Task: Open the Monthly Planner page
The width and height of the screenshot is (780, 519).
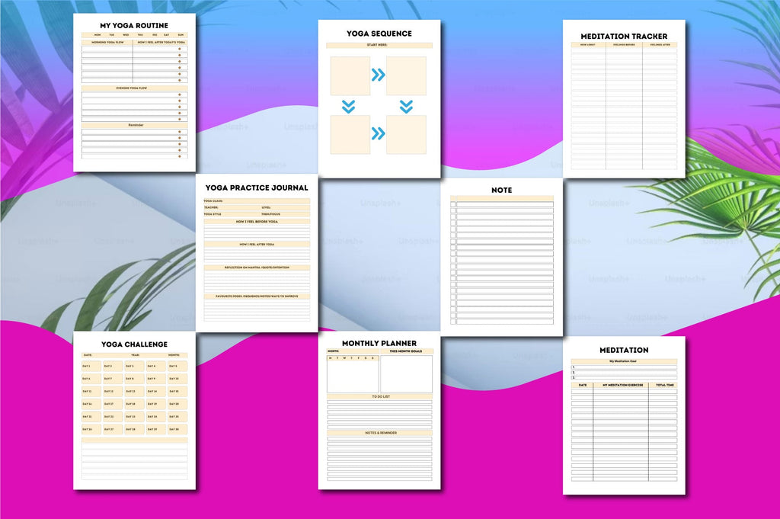Action: pyautogui.click(x=379, y=411)
